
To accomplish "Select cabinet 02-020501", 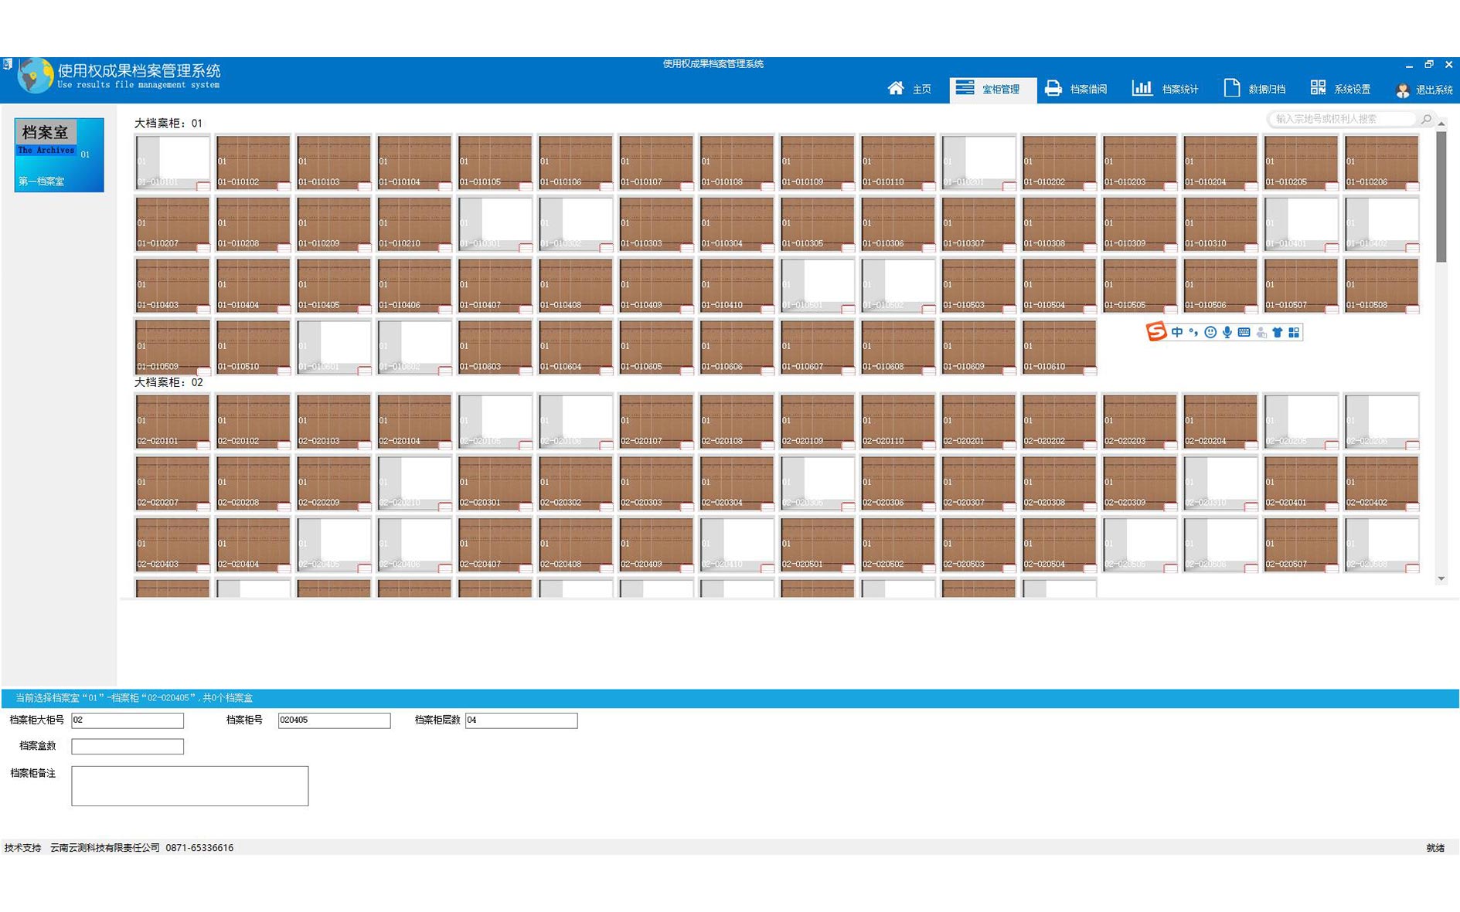I will [817, 545].
